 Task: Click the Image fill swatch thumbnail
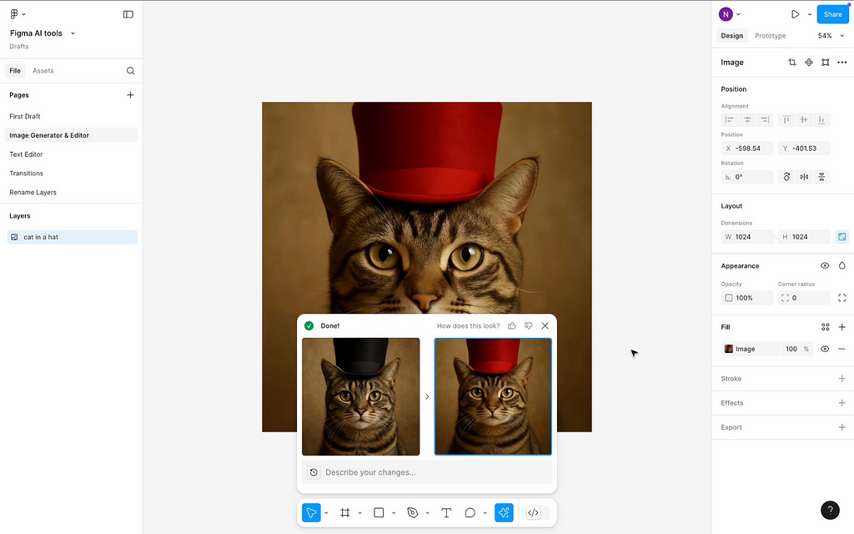pyautogui.click(x=729, y=349)
